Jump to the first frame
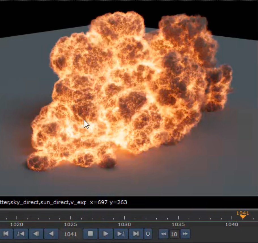 (6, 234)
